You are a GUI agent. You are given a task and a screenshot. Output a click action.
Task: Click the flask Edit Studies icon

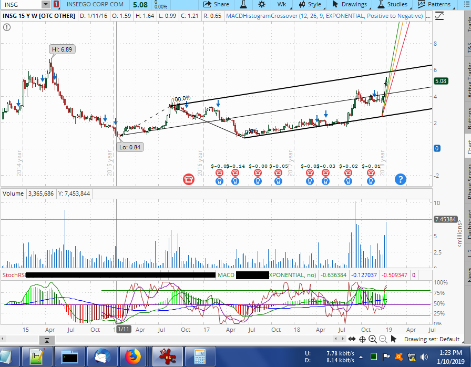coord(243,4)
